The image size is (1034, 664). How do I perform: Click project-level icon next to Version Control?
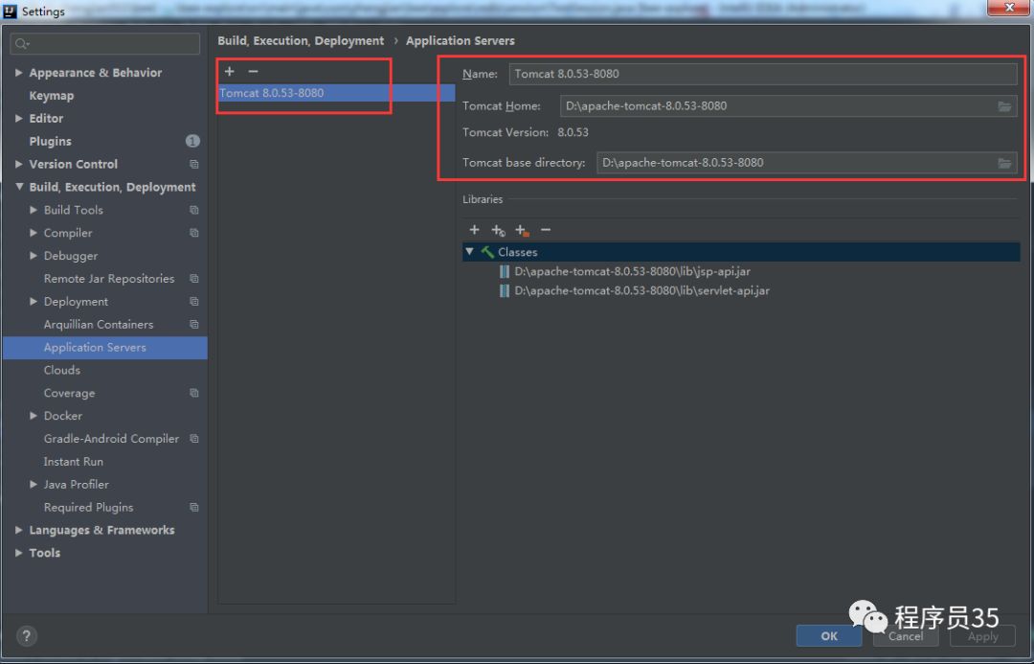[x=193, y=165]
